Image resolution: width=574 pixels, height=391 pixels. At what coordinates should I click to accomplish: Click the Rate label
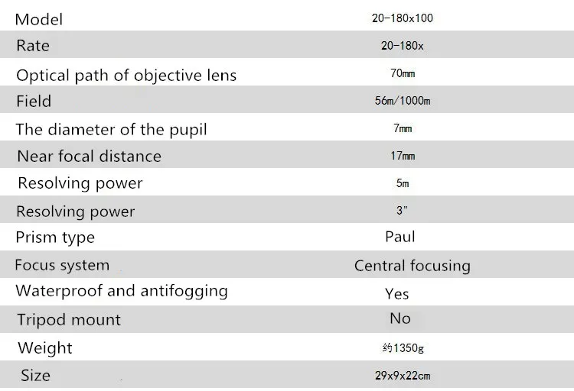[x=33, y=46]
